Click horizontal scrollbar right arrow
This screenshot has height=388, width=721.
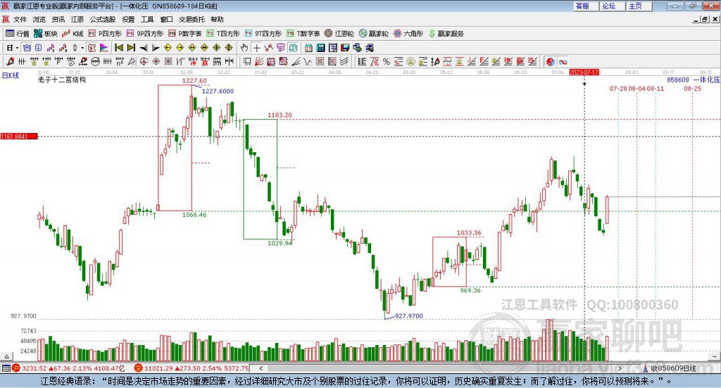(x=620, y=368)
